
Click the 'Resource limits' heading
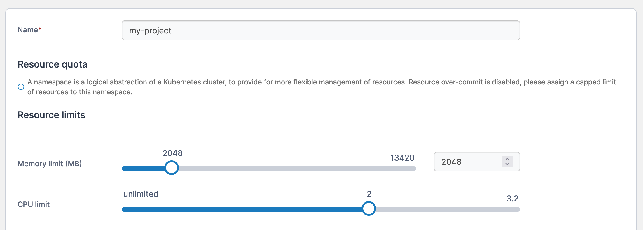click(x=51, y=115)
